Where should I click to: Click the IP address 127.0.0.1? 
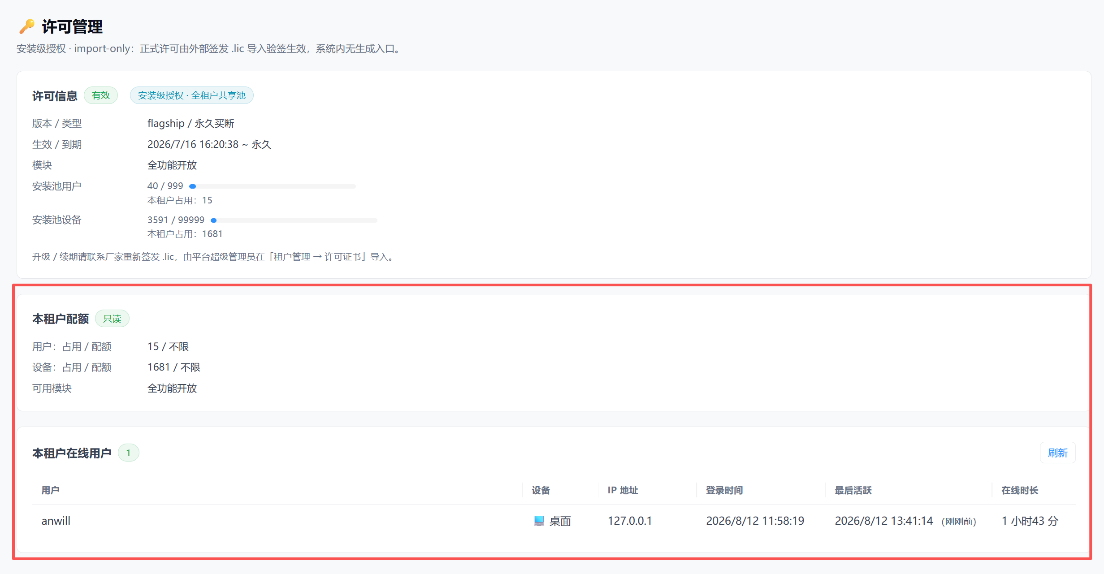click(630, 521)
